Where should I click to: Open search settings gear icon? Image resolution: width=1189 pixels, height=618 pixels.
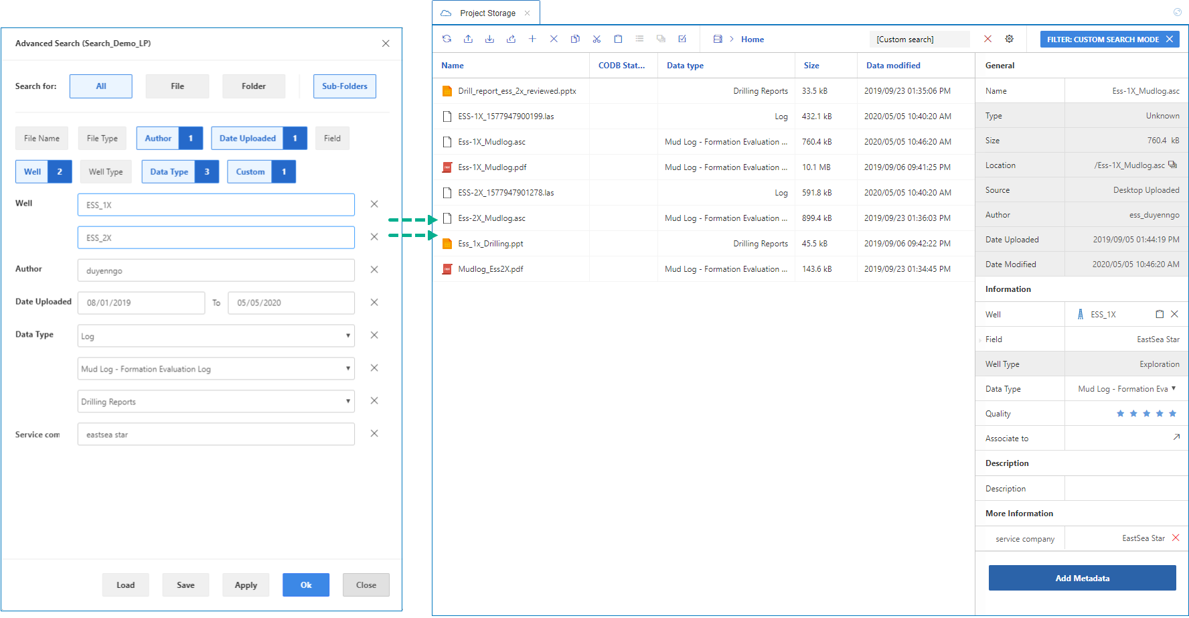tap(1009, 39)
